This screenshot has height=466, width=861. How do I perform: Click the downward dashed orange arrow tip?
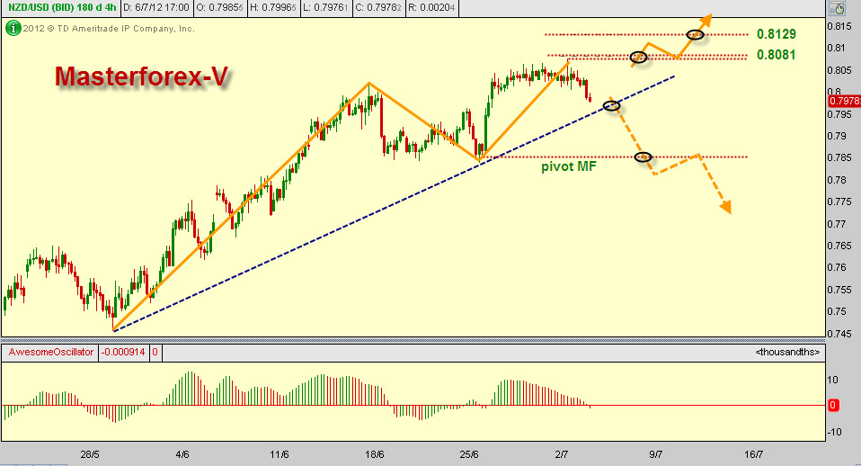pyautogui.click(x=727, y=210)
